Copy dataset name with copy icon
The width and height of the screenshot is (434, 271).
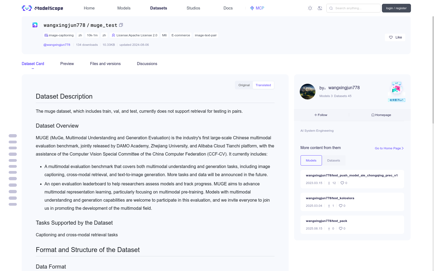tap(121, 25)
